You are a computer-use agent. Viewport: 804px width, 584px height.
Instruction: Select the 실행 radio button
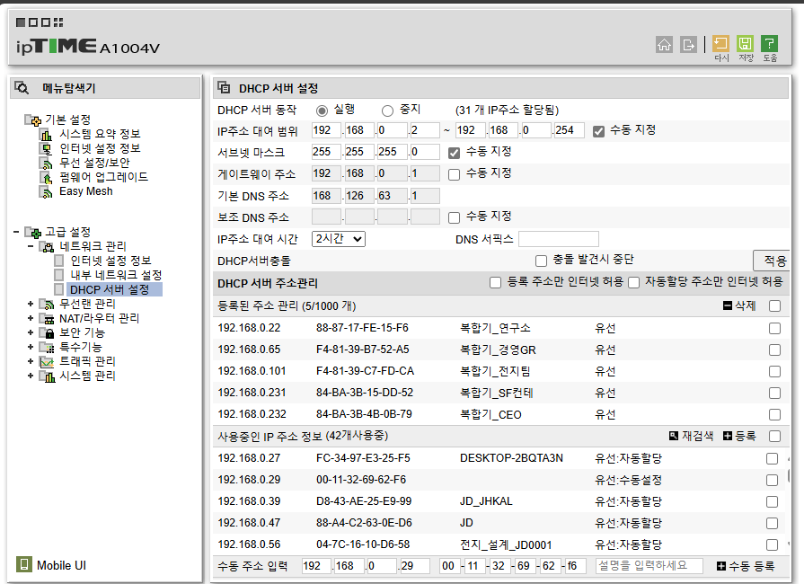point(322,111)
